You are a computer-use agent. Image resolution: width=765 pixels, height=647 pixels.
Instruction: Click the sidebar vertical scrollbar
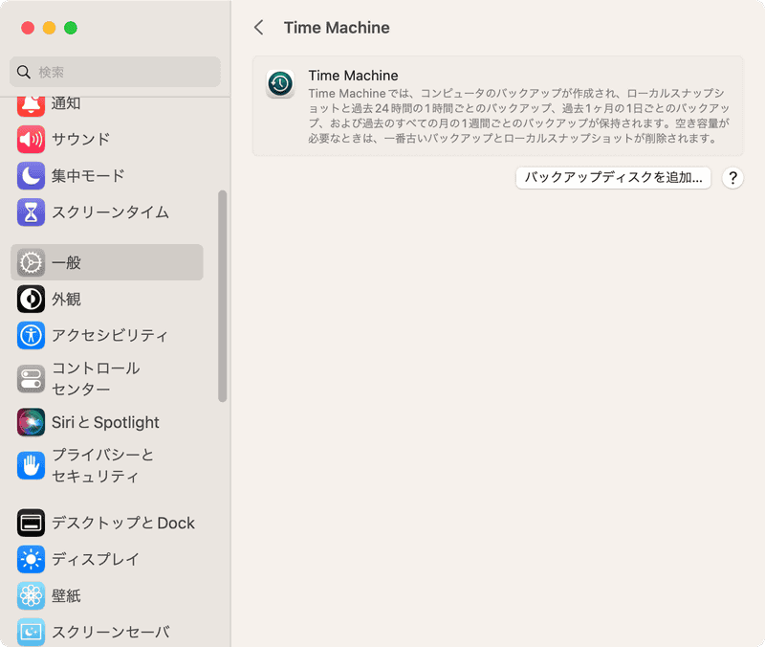tap(223, 297)
